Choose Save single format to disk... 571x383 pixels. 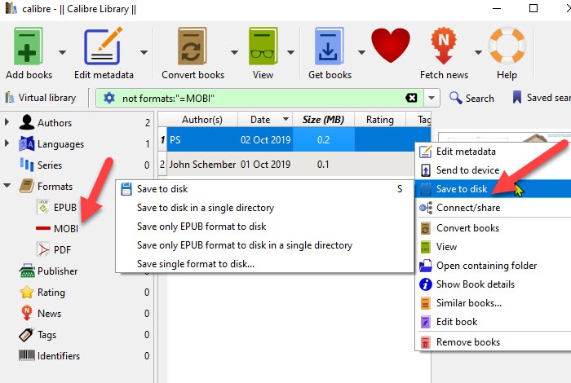pyautogui.click(x=265, y=264)
